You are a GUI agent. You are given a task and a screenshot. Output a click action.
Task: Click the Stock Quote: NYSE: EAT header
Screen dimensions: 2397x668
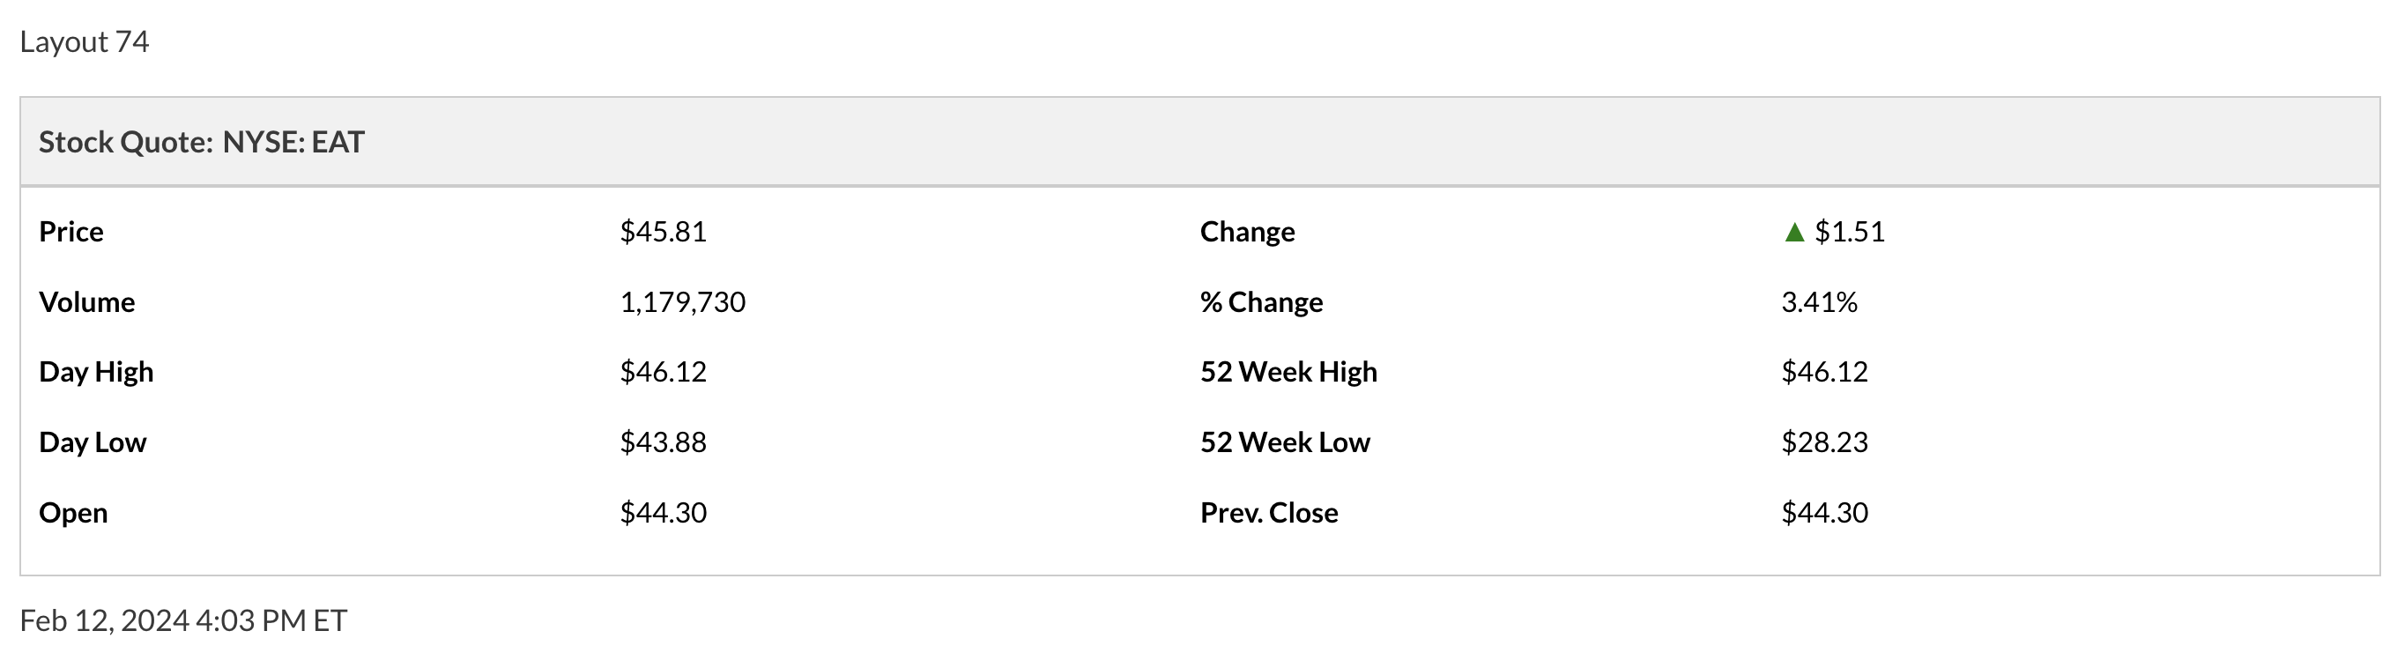201,143
